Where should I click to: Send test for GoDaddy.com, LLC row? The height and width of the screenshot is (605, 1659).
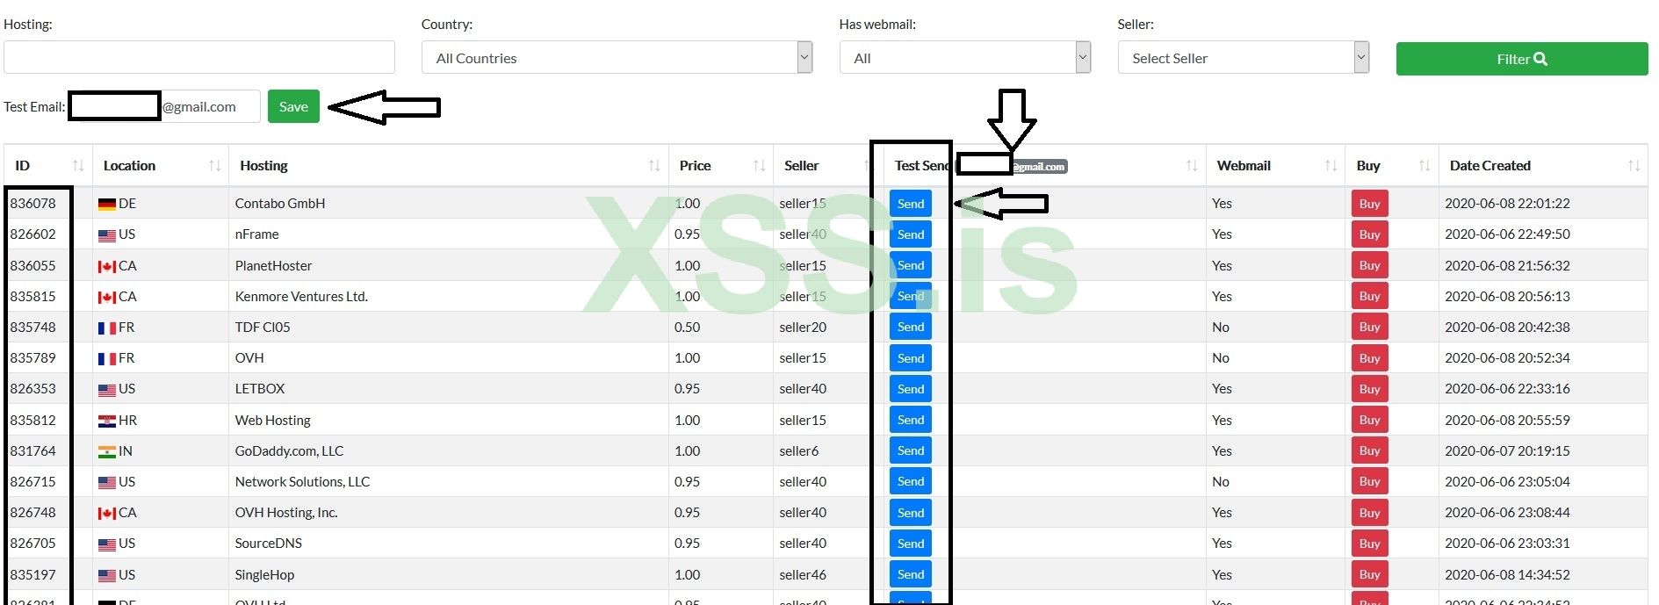911,450
